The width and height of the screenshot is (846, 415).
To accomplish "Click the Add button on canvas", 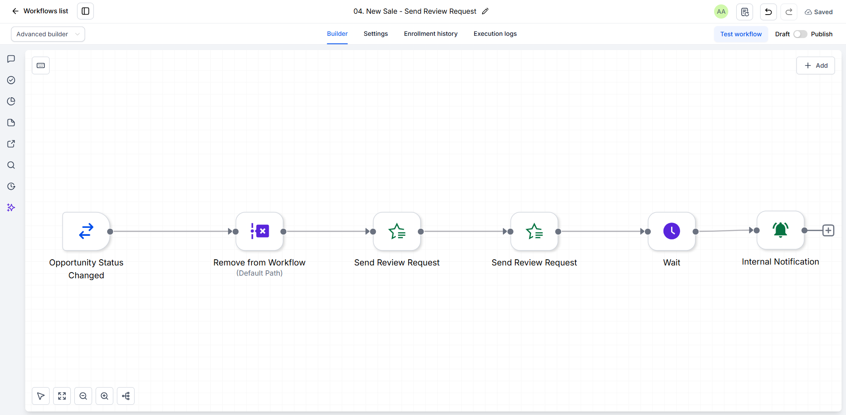I will pos(815,65).
